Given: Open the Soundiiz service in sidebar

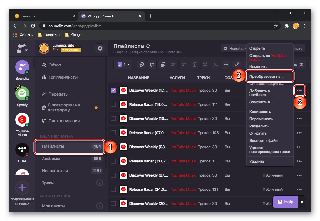Looking at the screenshot, I should pos(22,67).
